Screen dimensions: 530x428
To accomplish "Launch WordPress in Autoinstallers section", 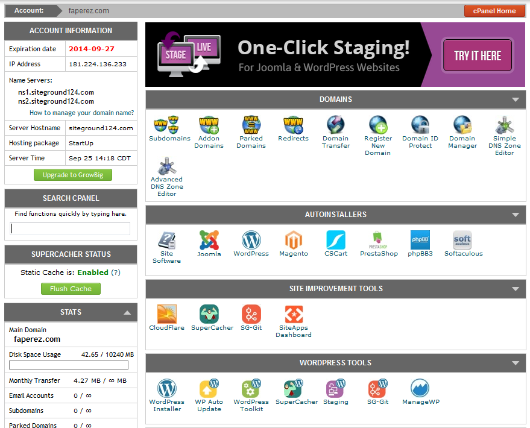I will (251, 244).
